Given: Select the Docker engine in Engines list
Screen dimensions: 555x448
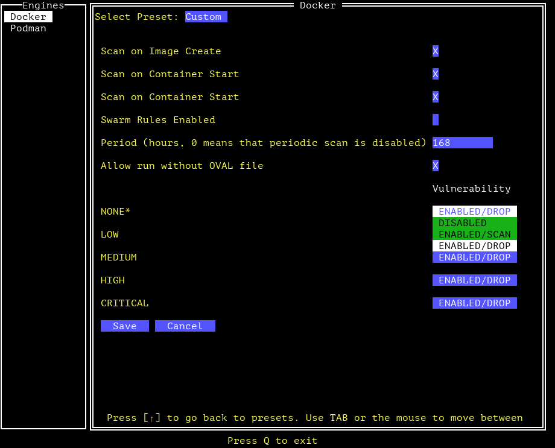Looking at the screenshot, I should pyautogui.click(x=28, y=17).
